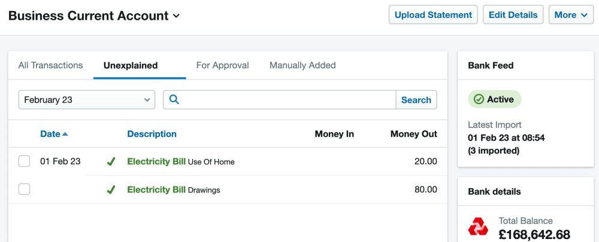Click the Edit Details button
Screen dimensions: 599x242
click(513, 15)
